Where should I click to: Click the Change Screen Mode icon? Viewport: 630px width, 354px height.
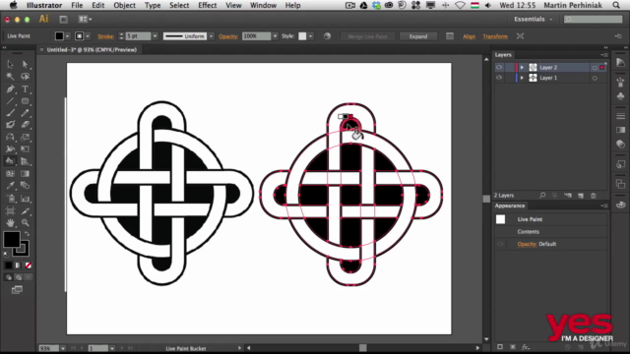17,290
